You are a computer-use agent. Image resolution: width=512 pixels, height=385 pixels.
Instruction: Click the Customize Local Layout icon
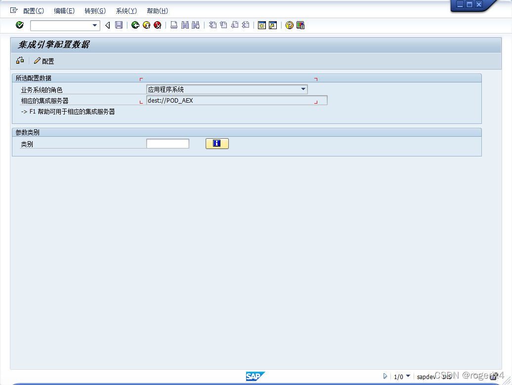click(x=300, y=25)
